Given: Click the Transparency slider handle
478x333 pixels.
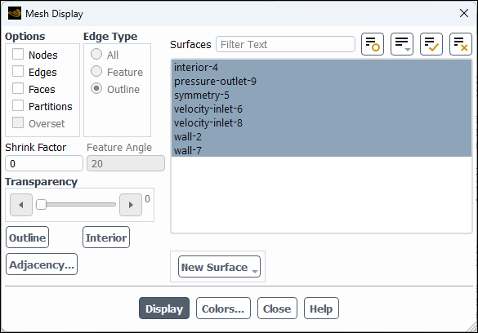Looking at the screenshot, I should click(x=41, y=205).
